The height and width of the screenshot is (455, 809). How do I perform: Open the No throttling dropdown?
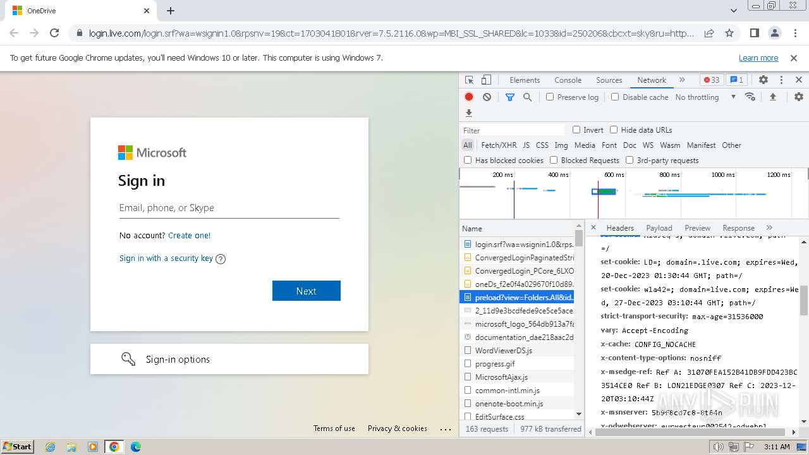pos(705,97)
